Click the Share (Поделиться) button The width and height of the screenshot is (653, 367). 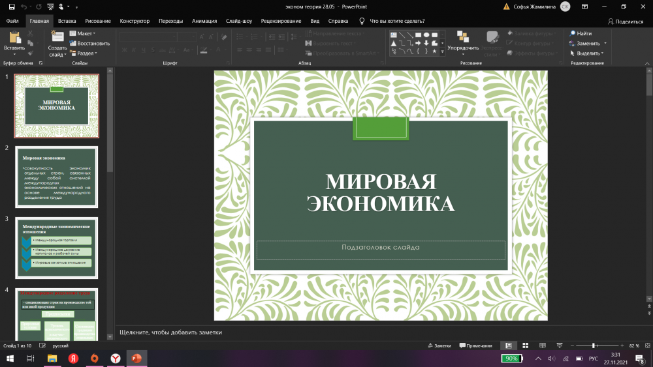625,21
